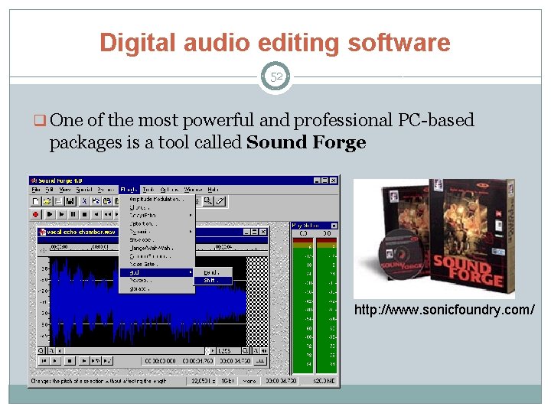This screenshot has width=551, height=413.
Task: Choose Distortion from the Effects menu
Action: (157, 223)
